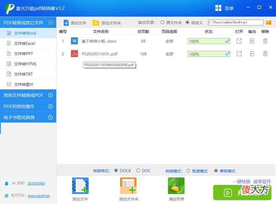Click page selection 全部 in row 1

click(169, 41)
